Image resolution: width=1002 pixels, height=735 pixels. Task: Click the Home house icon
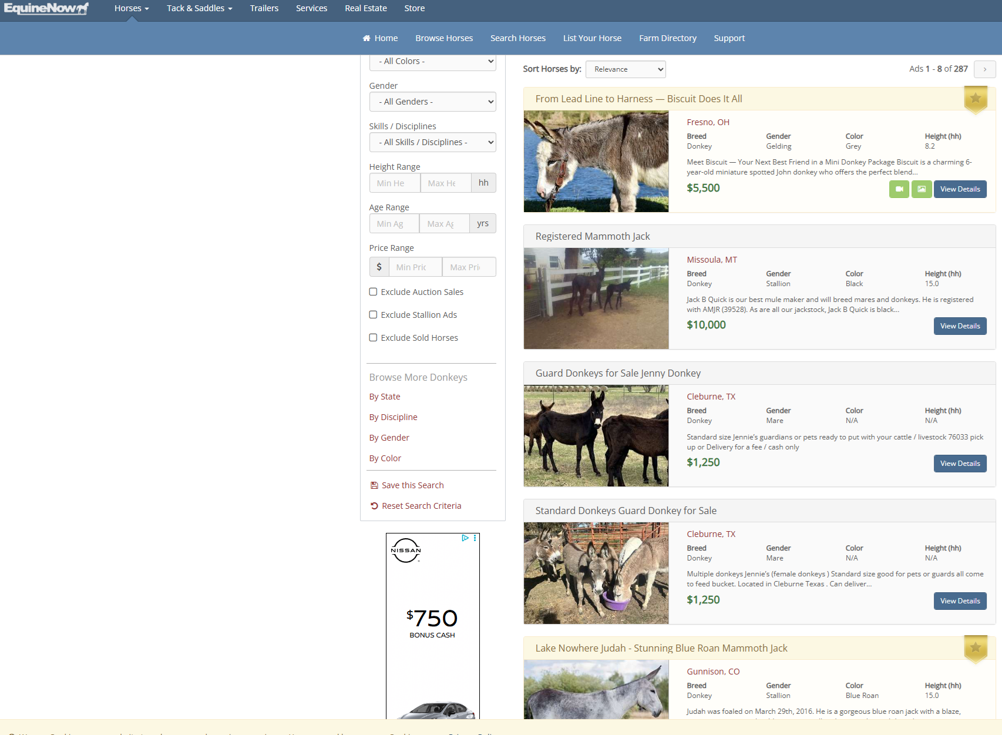click(366, 38)
